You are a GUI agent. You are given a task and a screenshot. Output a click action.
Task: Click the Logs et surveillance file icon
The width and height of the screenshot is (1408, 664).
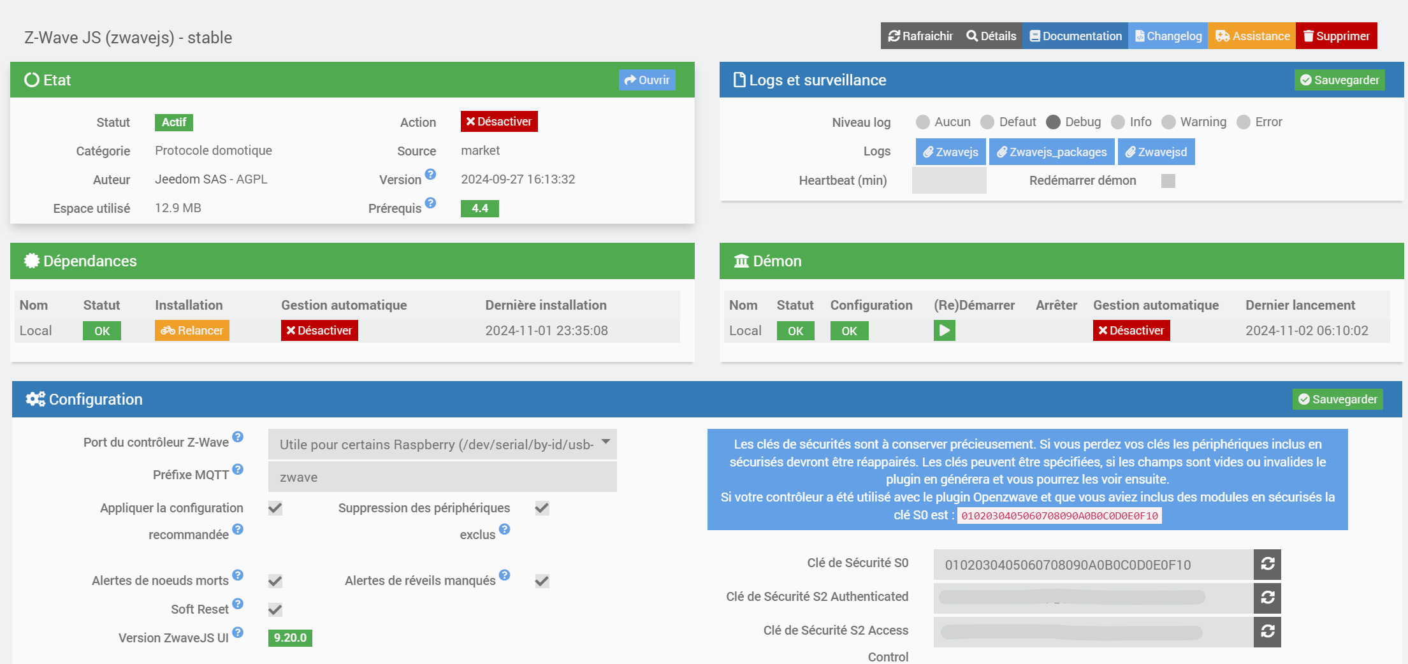coord(739,80)
